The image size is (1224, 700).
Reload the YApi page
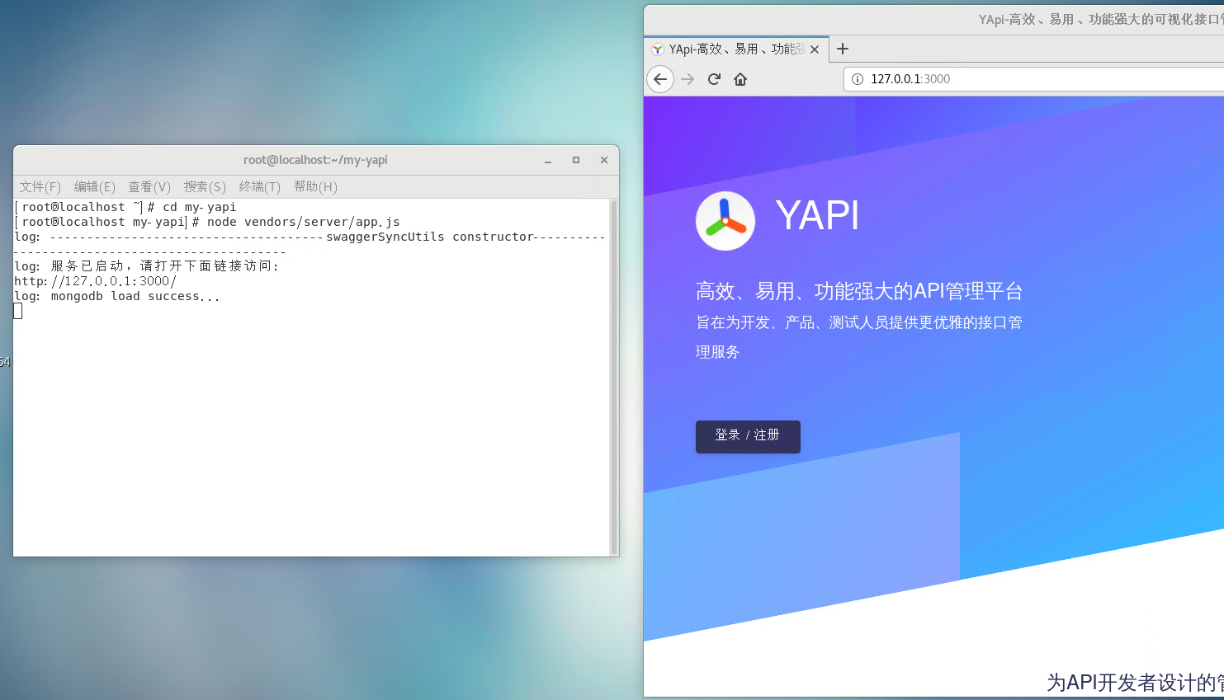pos(714,79)
